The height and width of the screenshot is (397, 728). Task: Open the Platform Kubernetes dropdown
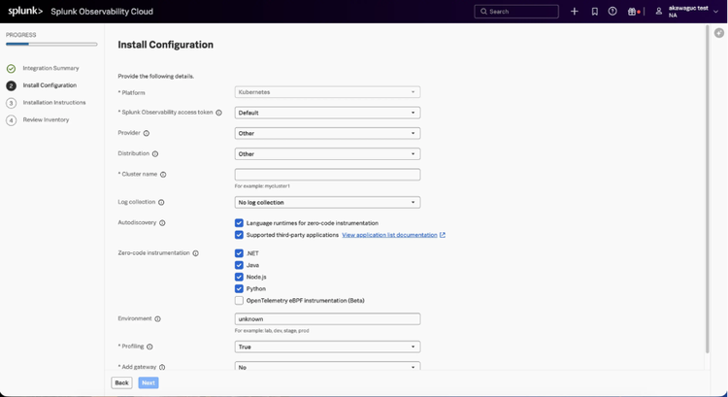point(327,92)
